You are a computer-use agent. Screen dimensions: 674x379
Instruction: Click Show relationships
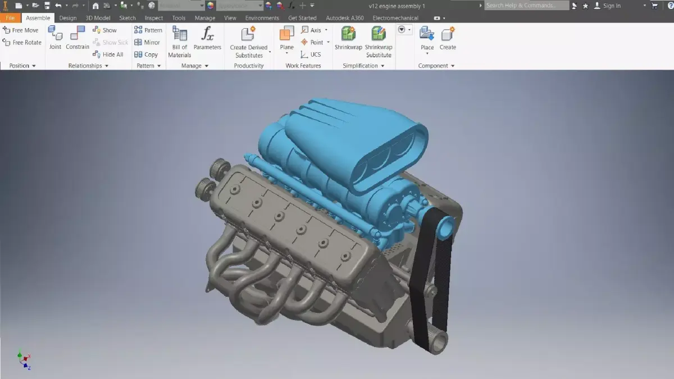tap(105, 30)
